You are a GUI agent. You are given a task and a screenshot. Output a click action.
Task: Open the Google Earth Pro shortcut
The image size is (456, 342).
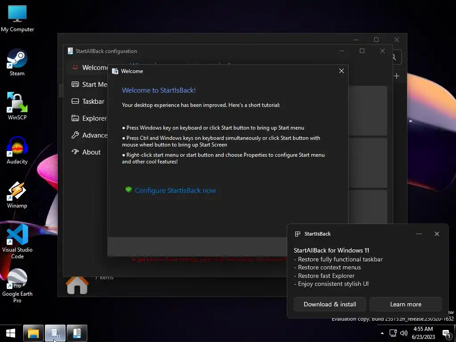tap(17, 286)
